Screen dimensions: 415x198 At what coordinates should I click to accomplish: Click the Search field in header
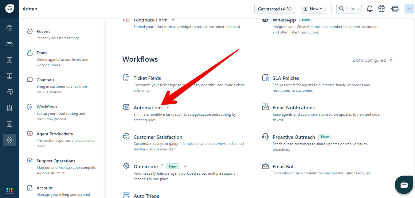(349, 9)
